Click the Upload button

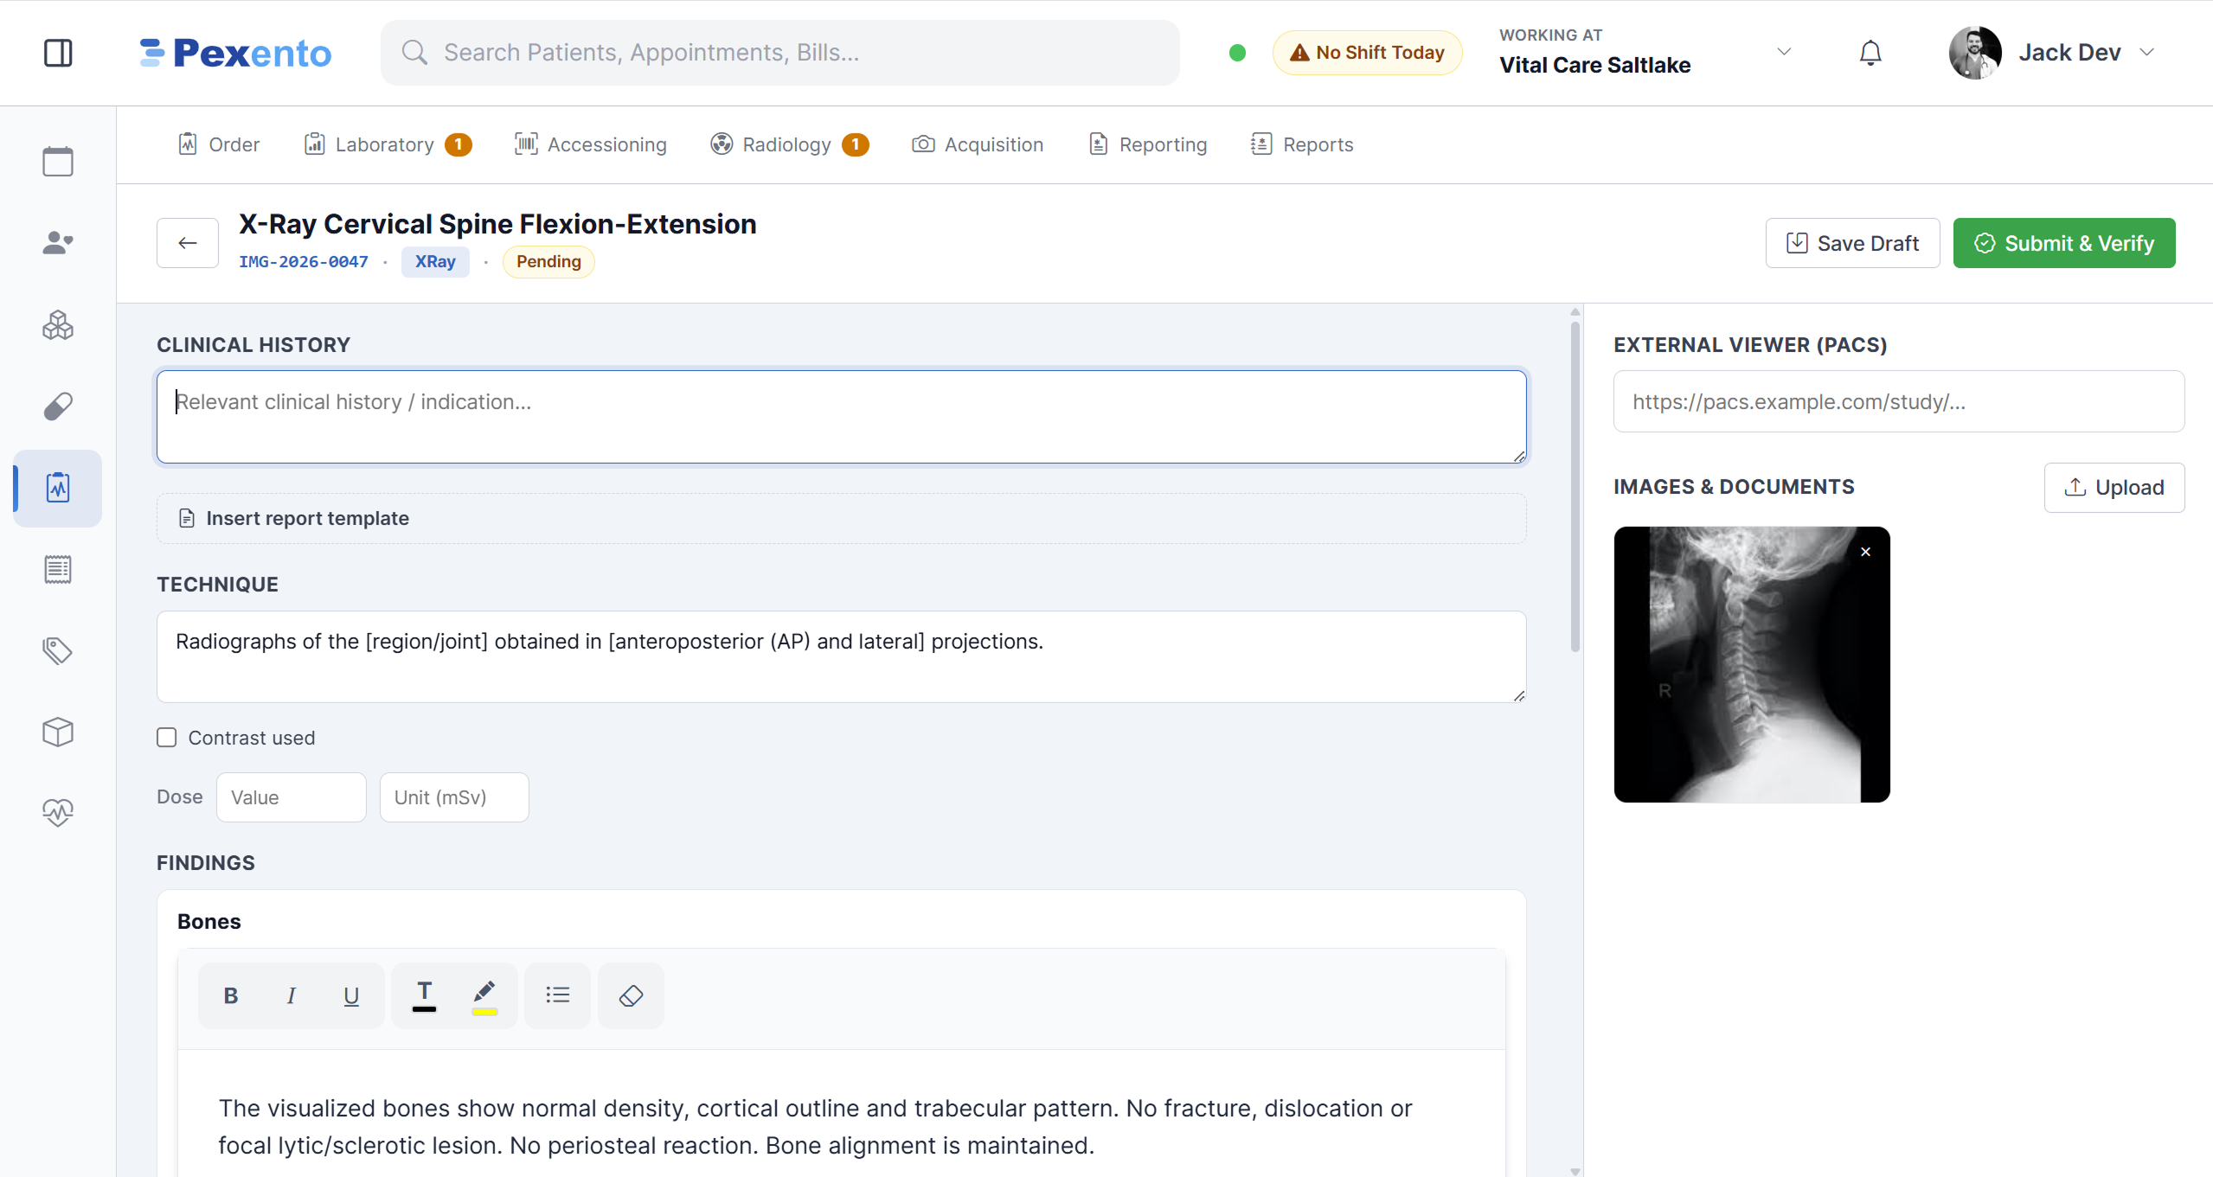[2114, 488]
